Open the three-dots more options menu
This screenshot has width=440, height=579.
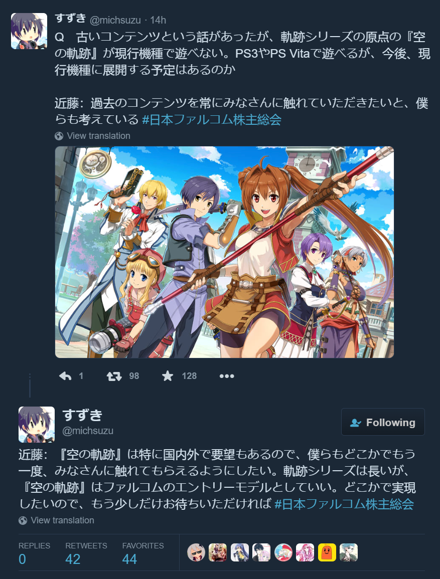click(227, 376)
